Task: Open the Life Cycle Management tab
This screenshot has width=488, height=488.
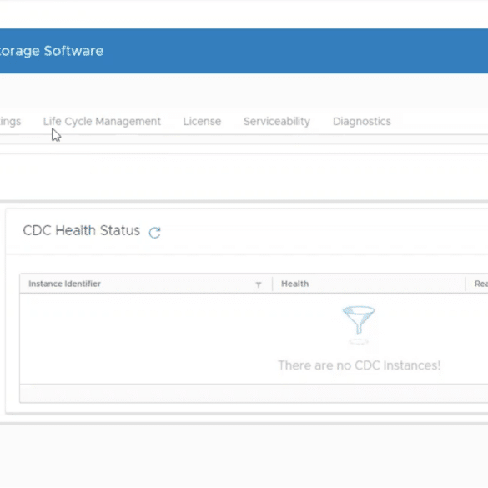Action: (102, 122)
